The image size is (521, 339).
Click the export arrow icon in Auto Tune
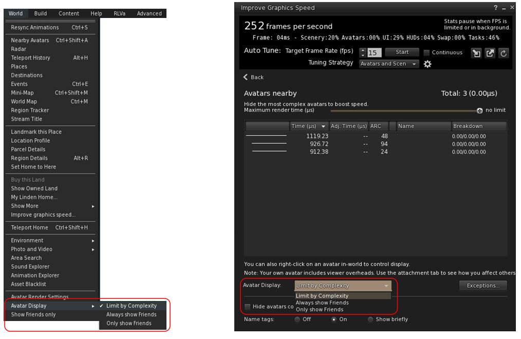pos(490,53)
